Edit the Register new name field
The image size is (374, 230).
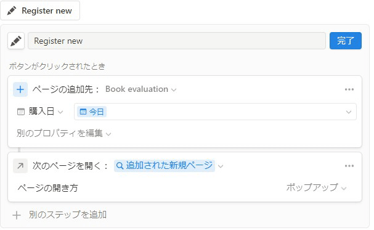click(x=177, y=41)
